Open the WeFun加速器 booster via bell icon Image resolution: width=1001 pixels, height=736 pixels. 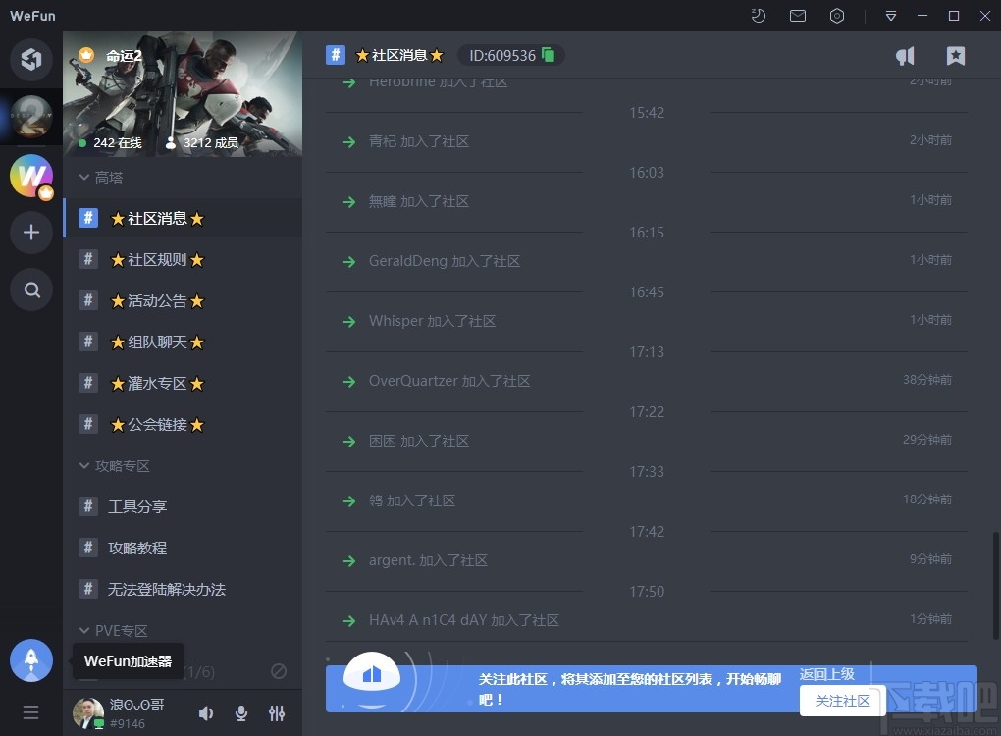pyautogui.click(x=31, y=660)
